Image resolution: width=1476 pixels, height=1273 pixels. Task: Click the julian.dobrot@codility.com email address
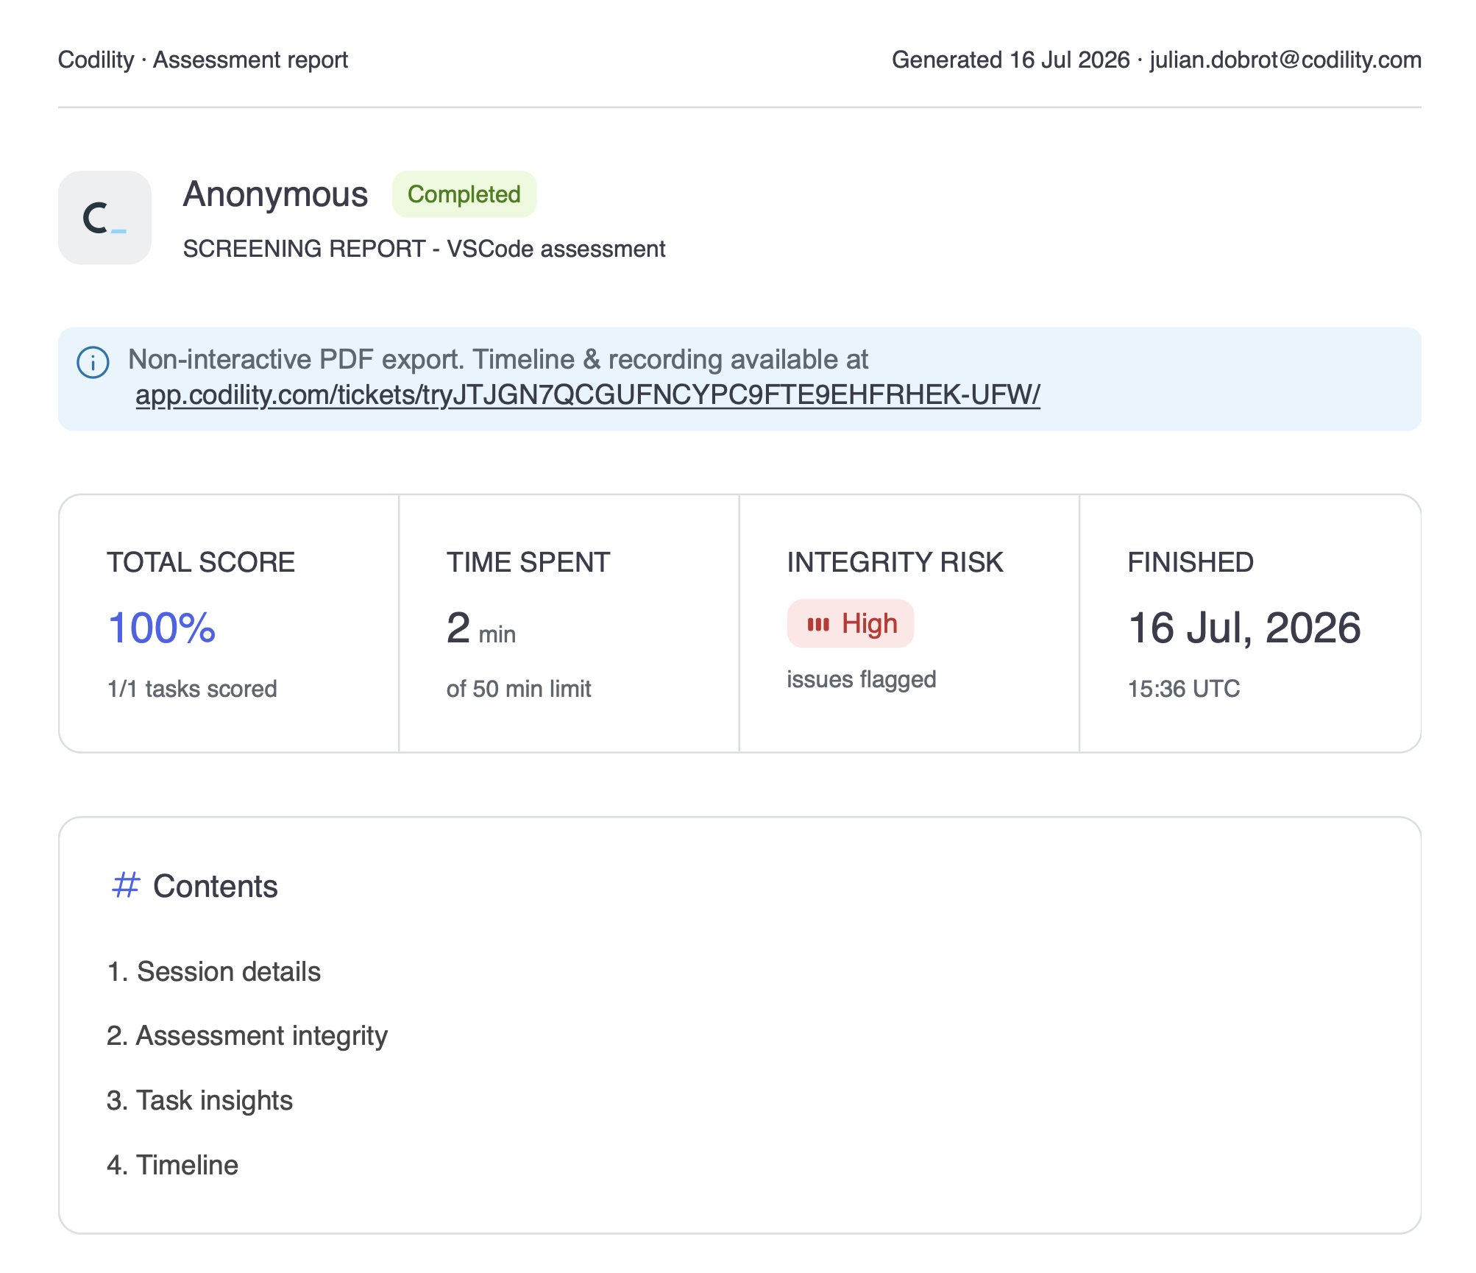tap(1285, 60)
